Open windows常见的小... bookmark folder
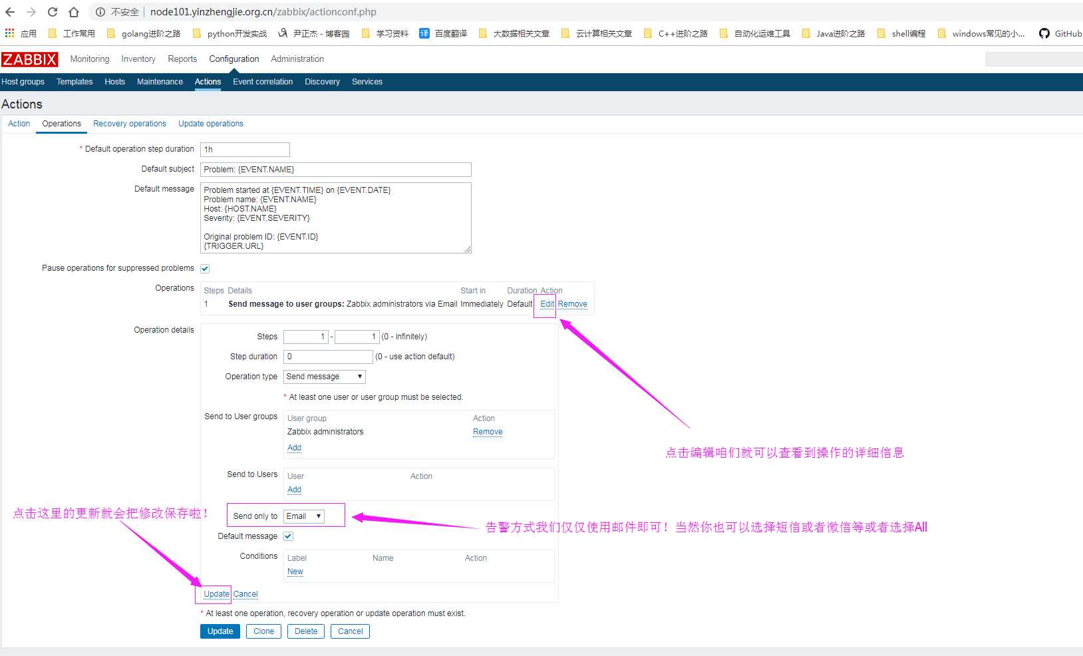The image size is (1083, 656). click(x=981, y=33)
